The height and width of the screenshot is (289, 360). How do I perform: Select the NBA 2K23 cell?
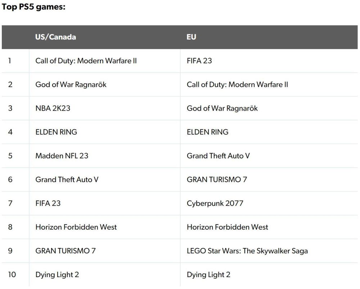click(53, 108)
